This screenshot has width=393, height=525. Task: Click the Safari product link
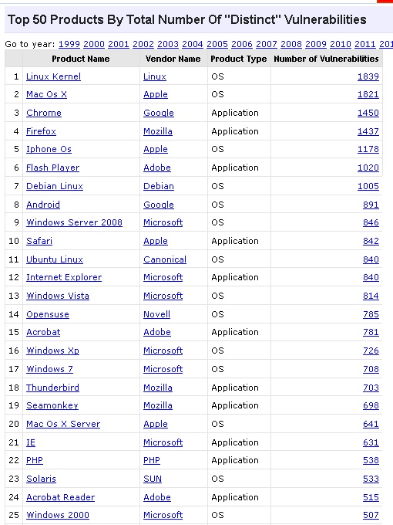pyautogui.click(x=39, y=241)
